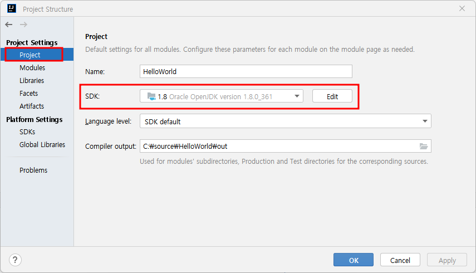Select Project in Project Settings
This screenshot has width=476, height=273.
coord(37,55)
